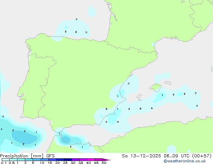
Task: Click the above-50 arrow tip of legend
Action: coord(106,160)
